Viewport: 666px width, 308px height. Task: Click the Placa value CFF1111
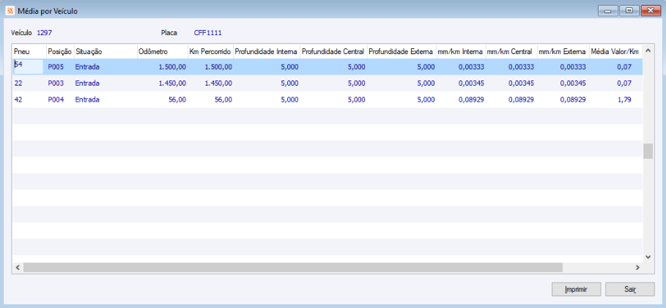[x=208, y=32]
